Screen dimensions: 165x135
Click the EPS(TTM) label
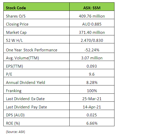[x=14, y=66]
